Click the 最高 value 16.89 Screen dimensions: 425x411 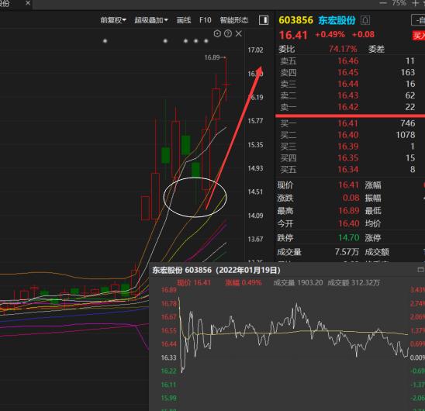click(x=349, y=211)
